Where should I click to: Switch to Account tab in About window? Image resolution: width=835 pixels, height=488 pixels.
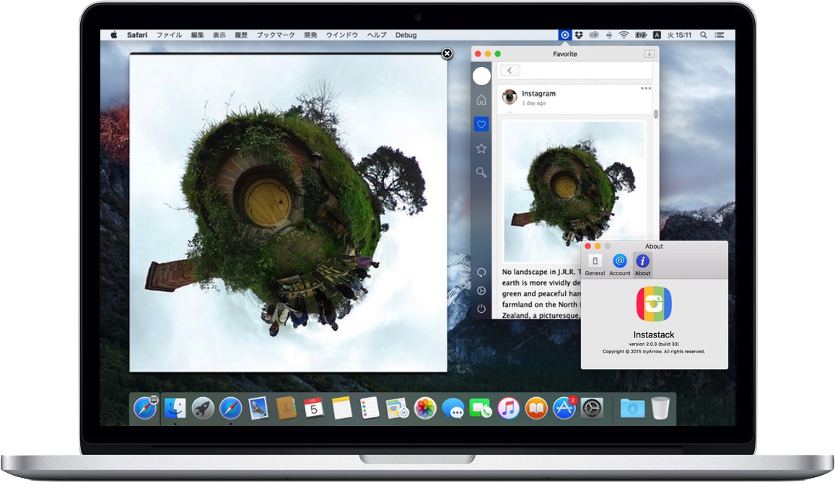619,265
